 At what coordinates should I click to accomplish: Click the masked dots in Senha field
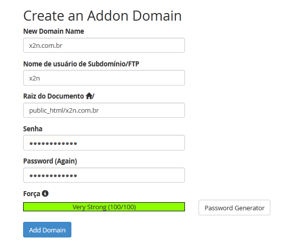coord(53,143)
